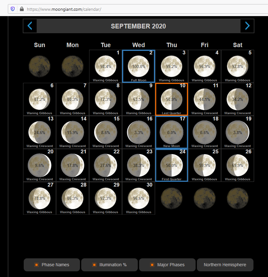Switch the Northern Hemisphere button
Screen dimensions: 268x277
click(225, 265)
